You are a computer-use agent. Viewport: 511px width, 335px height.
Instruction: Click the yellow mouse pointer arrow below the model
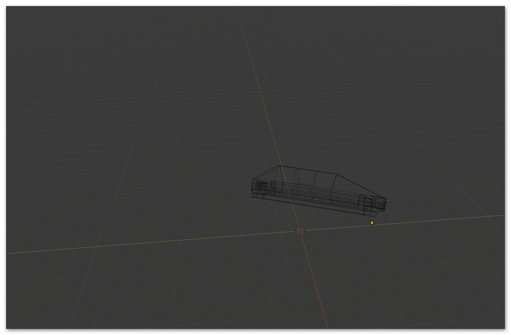(x=372, y=223)
